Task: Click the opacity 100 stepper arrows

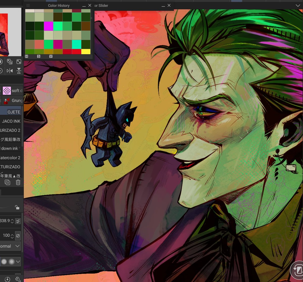Action: 12,236
